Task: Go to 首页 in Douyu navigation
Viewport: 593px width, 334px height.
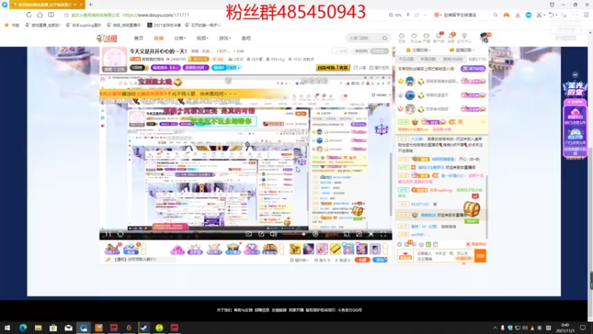Action: pos(139,39)
